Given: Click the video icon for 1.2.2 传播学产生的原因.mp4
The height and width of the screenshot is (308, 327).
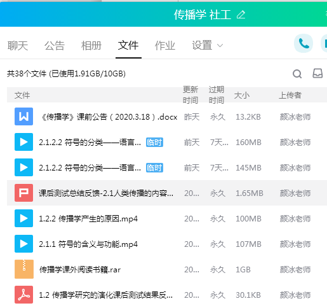Looking at the screenshot, I should [x=23, y=218].
